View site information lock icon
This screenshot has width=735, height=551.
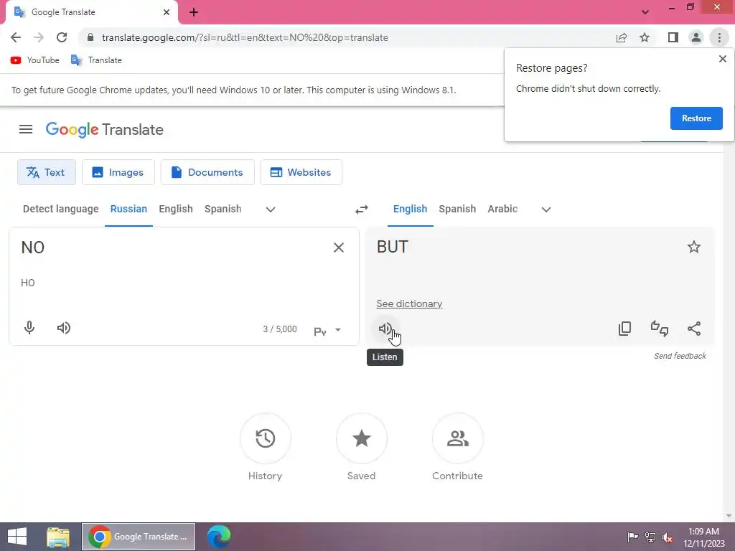point(90,37)
